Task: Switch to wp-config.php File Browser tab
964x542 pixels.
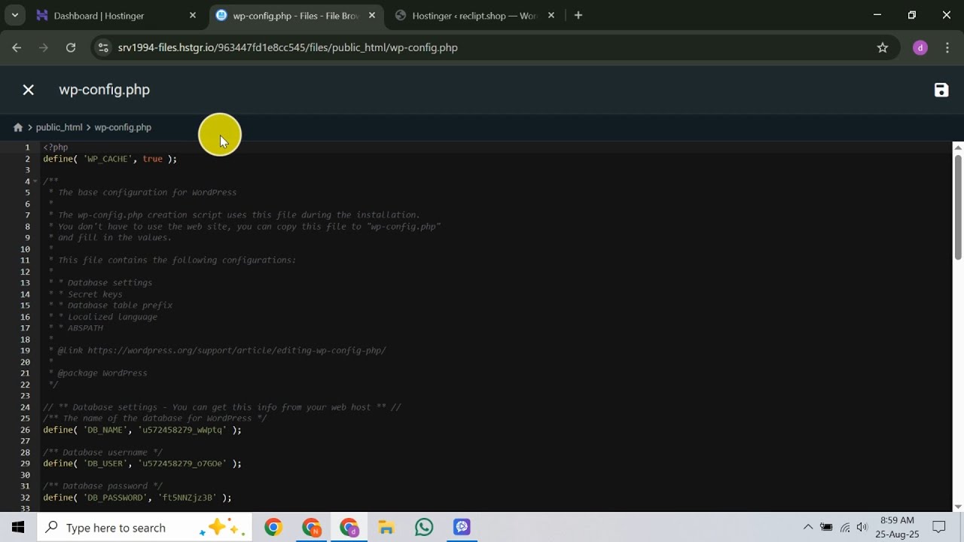Action: [x=295, y=15]
